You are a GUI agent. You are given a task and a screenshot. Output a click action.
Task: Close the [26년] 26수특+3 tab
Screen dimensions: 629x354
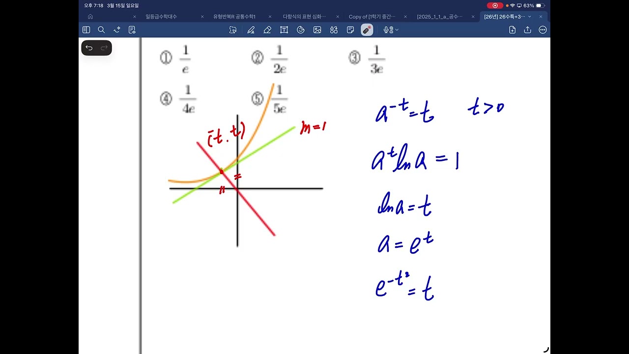(541, 17)
